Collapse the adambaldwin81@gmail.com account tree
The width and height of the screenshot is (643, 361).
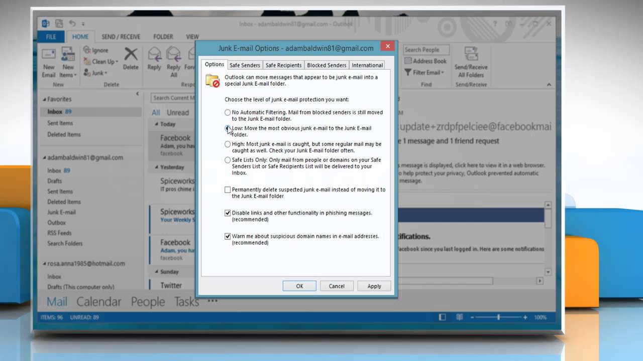pyautogui.click(x=44, y=157)
